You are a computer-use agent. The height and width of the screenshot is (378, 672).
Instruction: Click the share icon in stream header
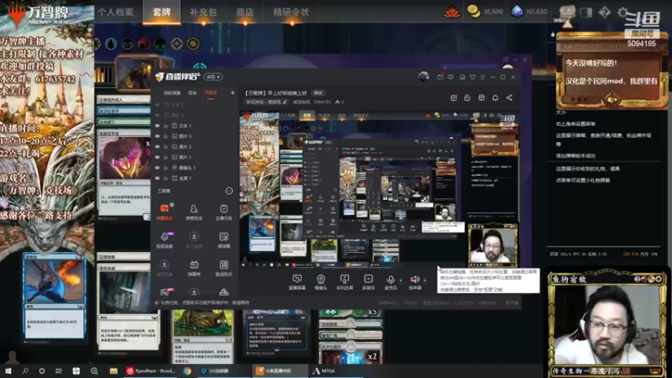point(509,97)
